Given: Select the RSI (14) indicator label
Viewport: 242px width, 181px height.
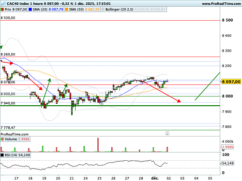Looking at the screenshot, I should tap(11, 155).
